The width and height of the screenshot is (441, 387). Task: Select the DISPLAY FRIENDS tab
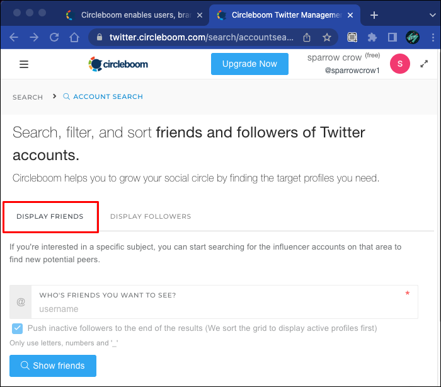50,216
